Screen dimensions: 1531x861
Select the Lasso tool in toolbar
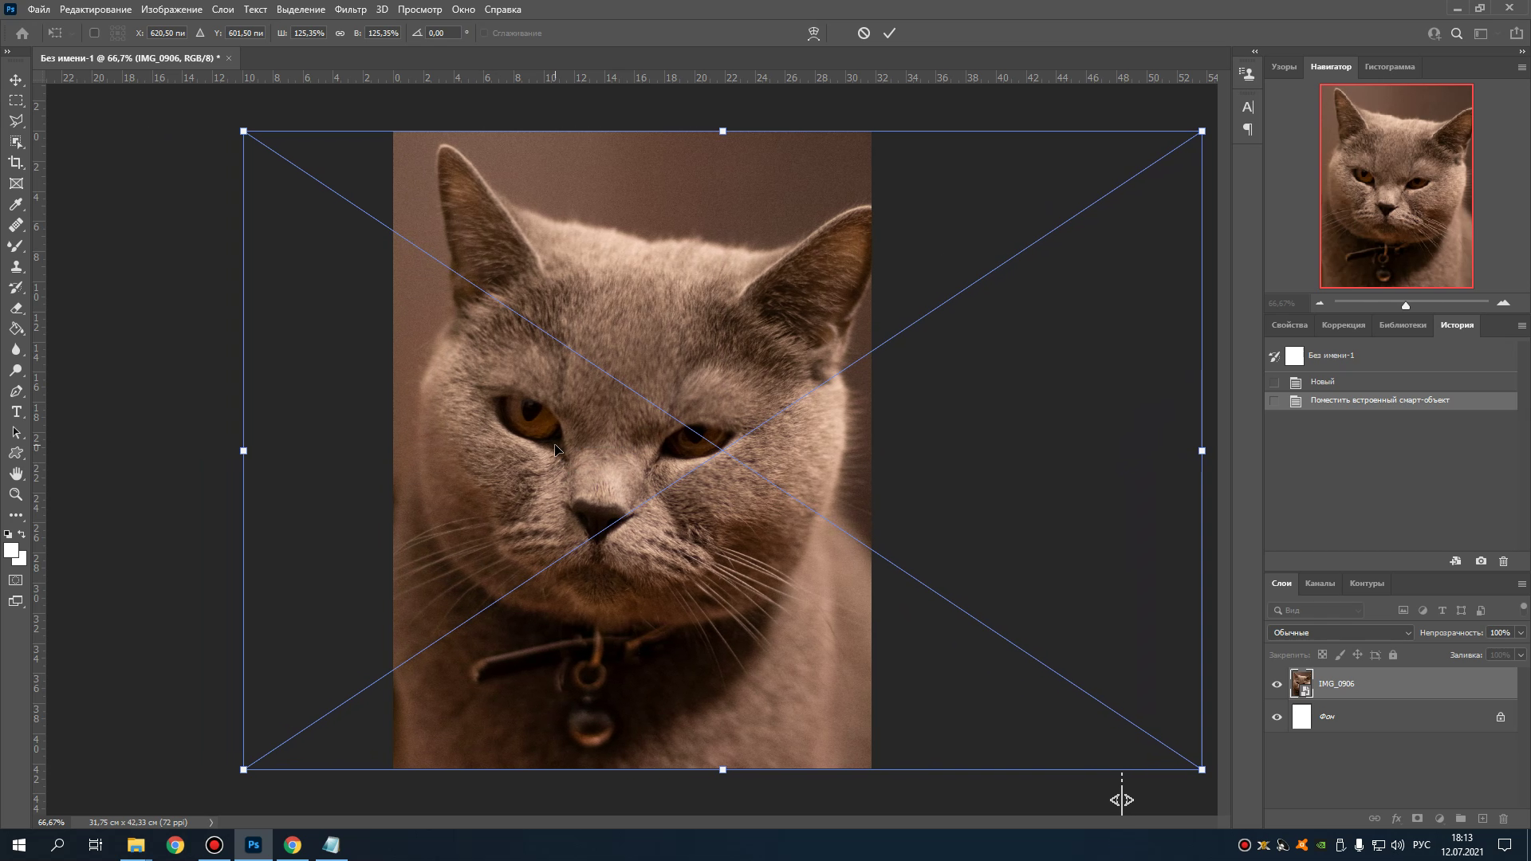point(16,121)
